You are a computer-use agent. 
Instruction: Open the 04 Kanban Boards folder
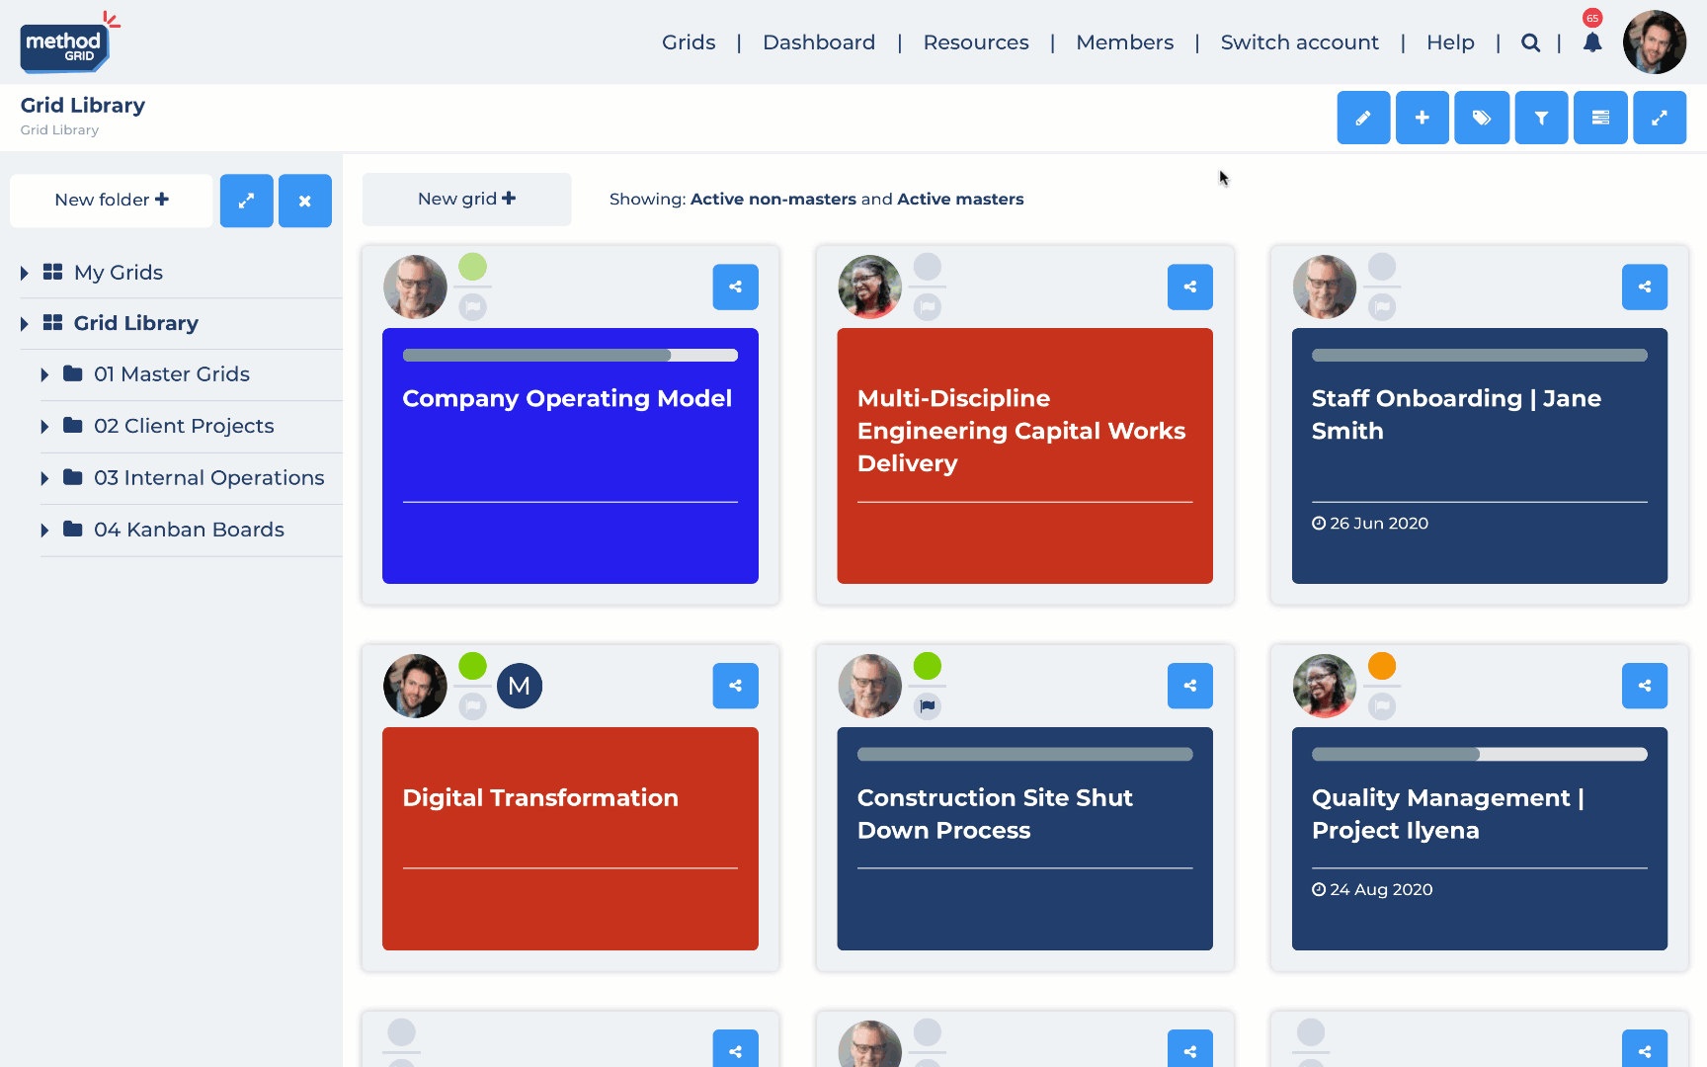pos(189,530)
